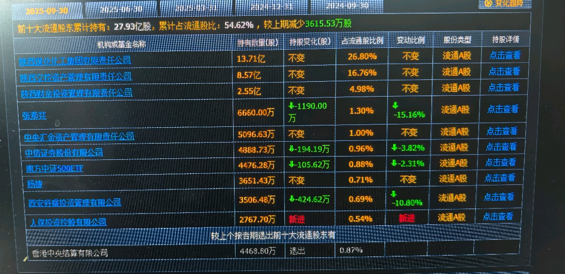Screen dimensions: 565x274
Task: Click the 占流通股比例 column header
Action: coord(363,41)
